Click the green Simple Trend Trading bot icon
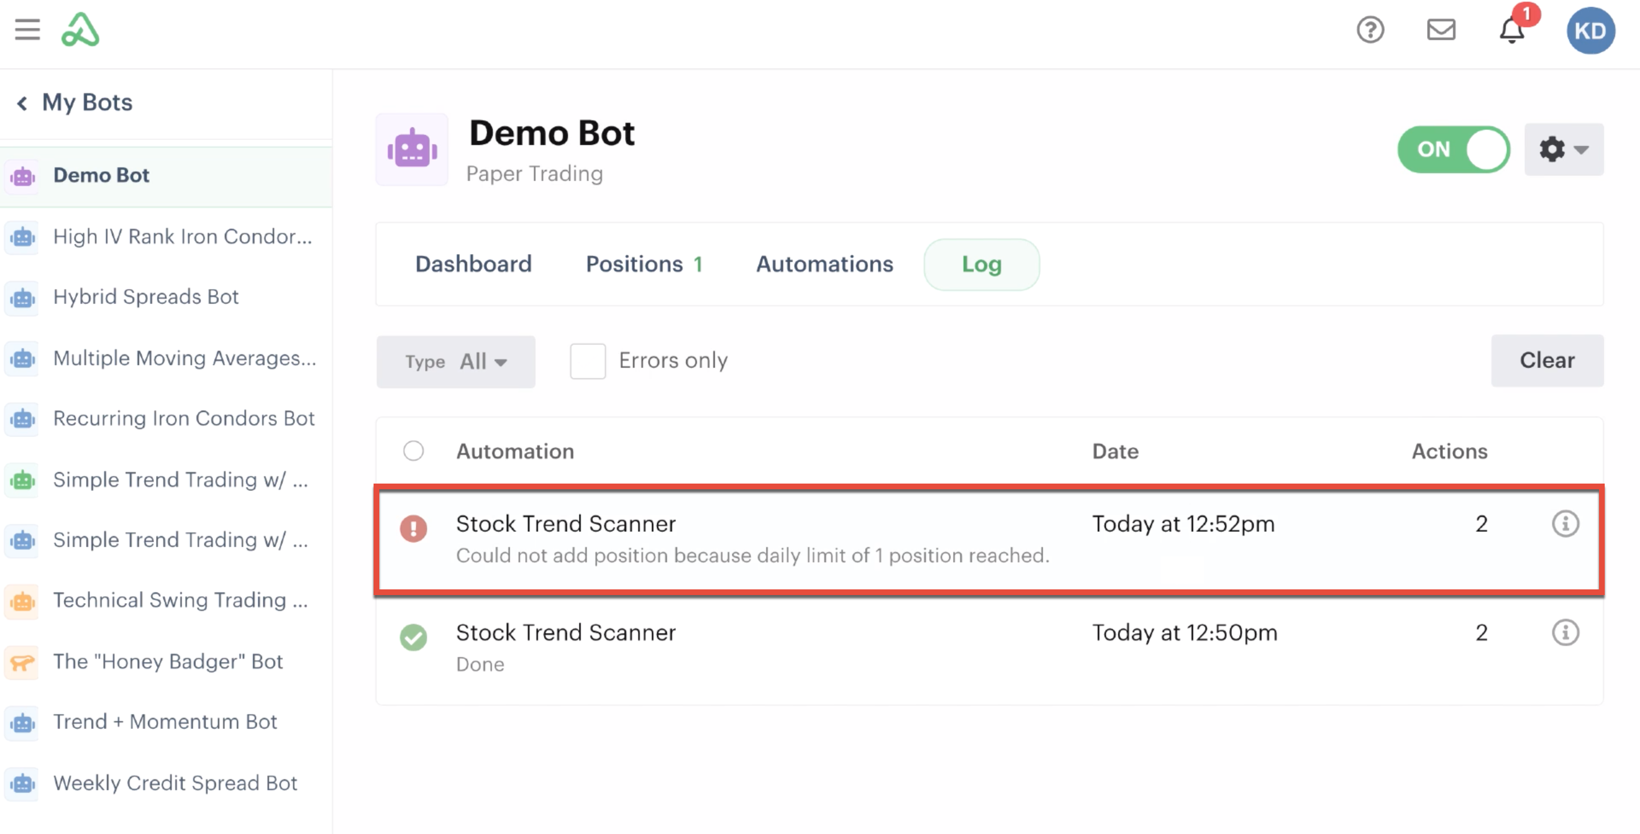This screenshot has height=834, width=1640. click(x=23, y=480)
